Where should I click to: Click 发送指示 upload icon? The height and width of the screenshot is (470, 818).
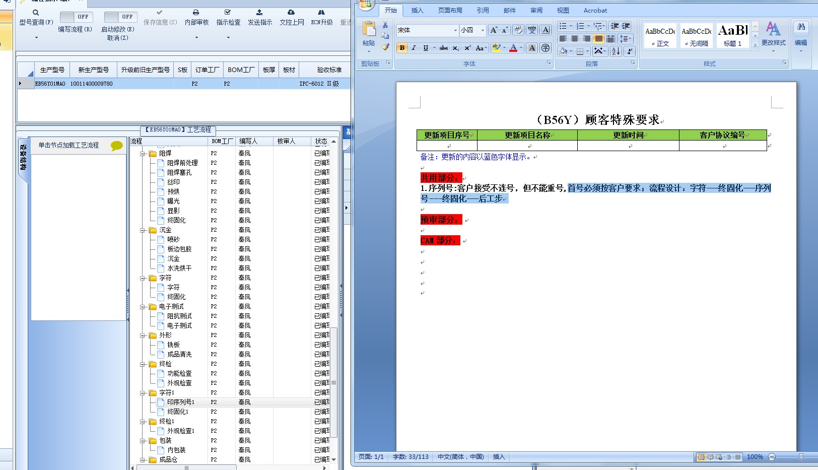coord(259,12)
